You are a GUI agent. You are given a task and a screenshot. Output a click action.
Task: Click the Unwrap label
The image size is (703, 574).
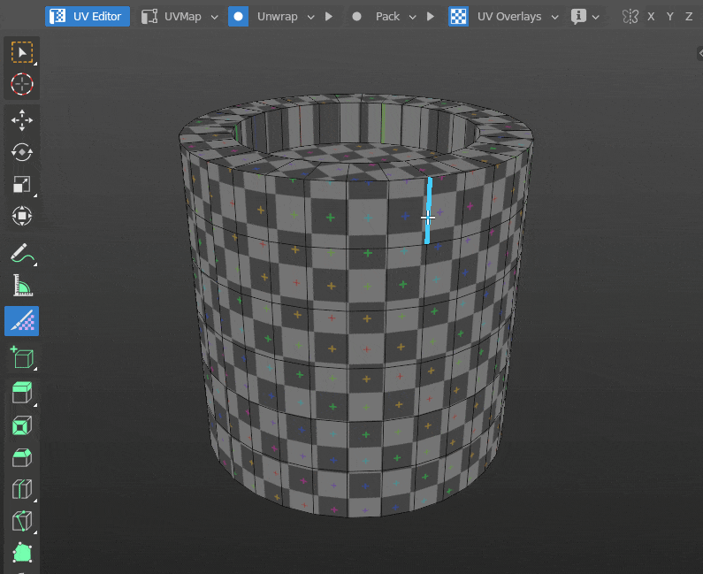(277, 17)
